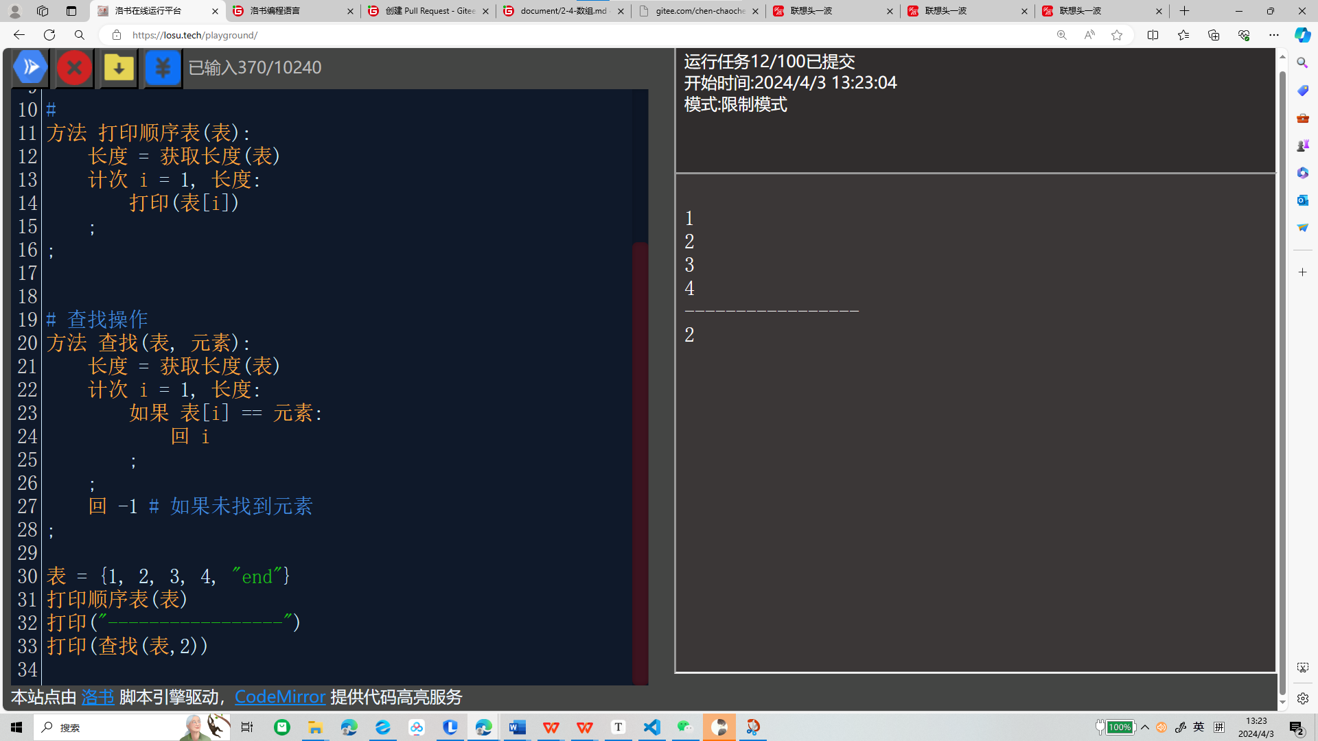1318x741 pixels.
Task: Zoom in using the address bar magnifier
Action: [x=1062, y=35]
